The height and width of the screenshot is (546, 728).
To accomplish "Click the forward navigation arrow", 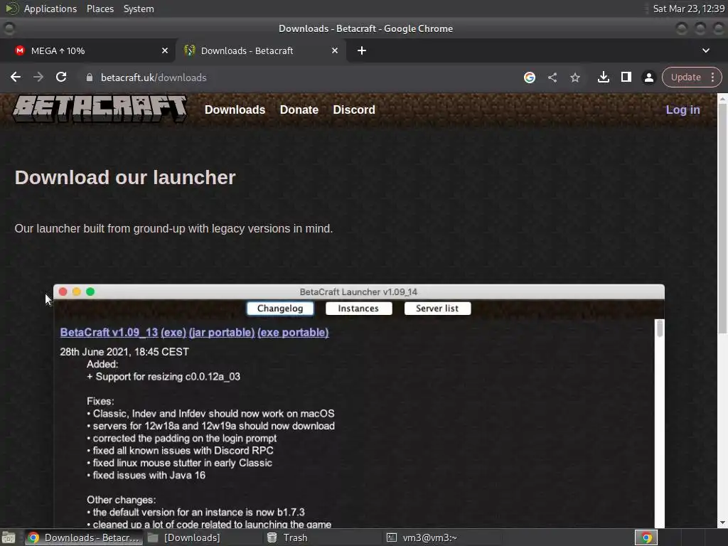I will point(38,77).
